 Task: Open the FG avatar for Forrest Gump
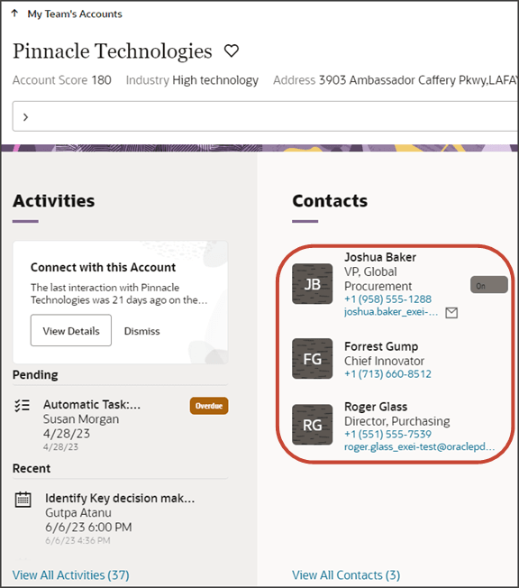coord(312,359)
